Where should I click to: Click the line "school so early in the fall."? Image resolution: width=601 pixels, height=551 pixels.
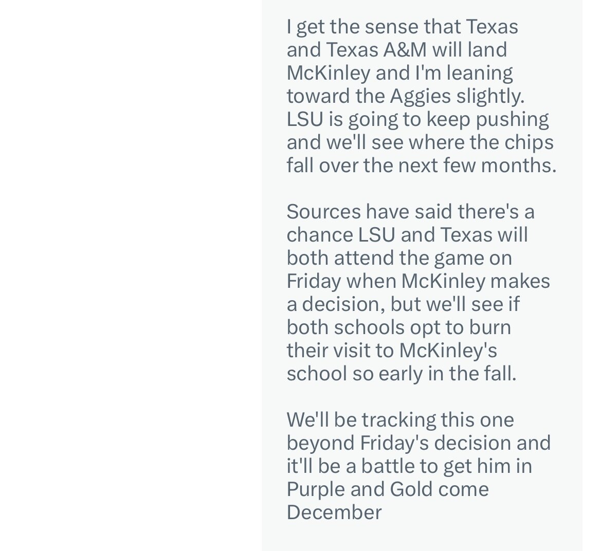coord(402,373)
